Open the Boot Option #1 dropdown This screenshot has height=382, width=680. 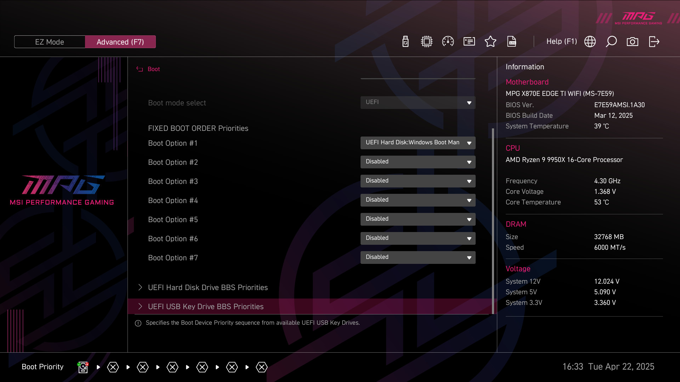(418, 143)
